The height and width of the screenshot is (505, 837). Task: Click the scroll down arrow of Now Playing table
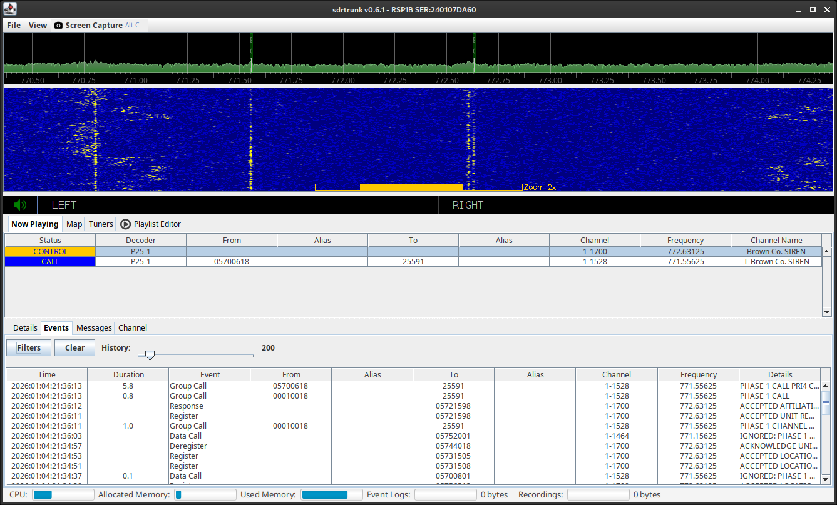827,312
